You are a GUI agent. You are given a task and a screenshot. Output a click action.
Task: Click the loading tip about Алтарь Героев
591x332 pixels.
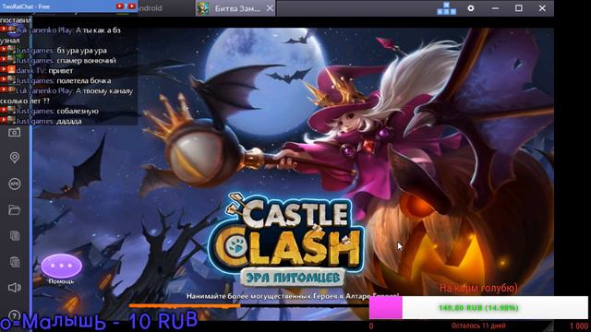pyautogui.click(x=292, y=297)
